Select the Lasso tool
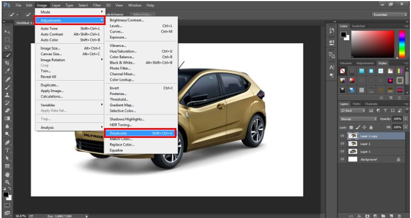Image resolution: width=411 pixels, height=218 pixels. (7, 47)
